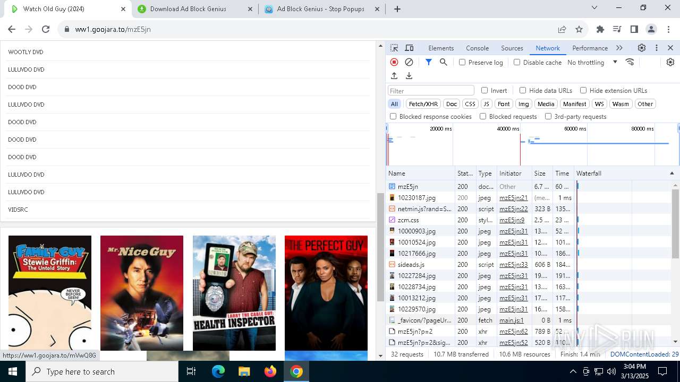
Task: Open the media control icon in the toolbar
Action: pyautogui.click(x=617, y=29)
